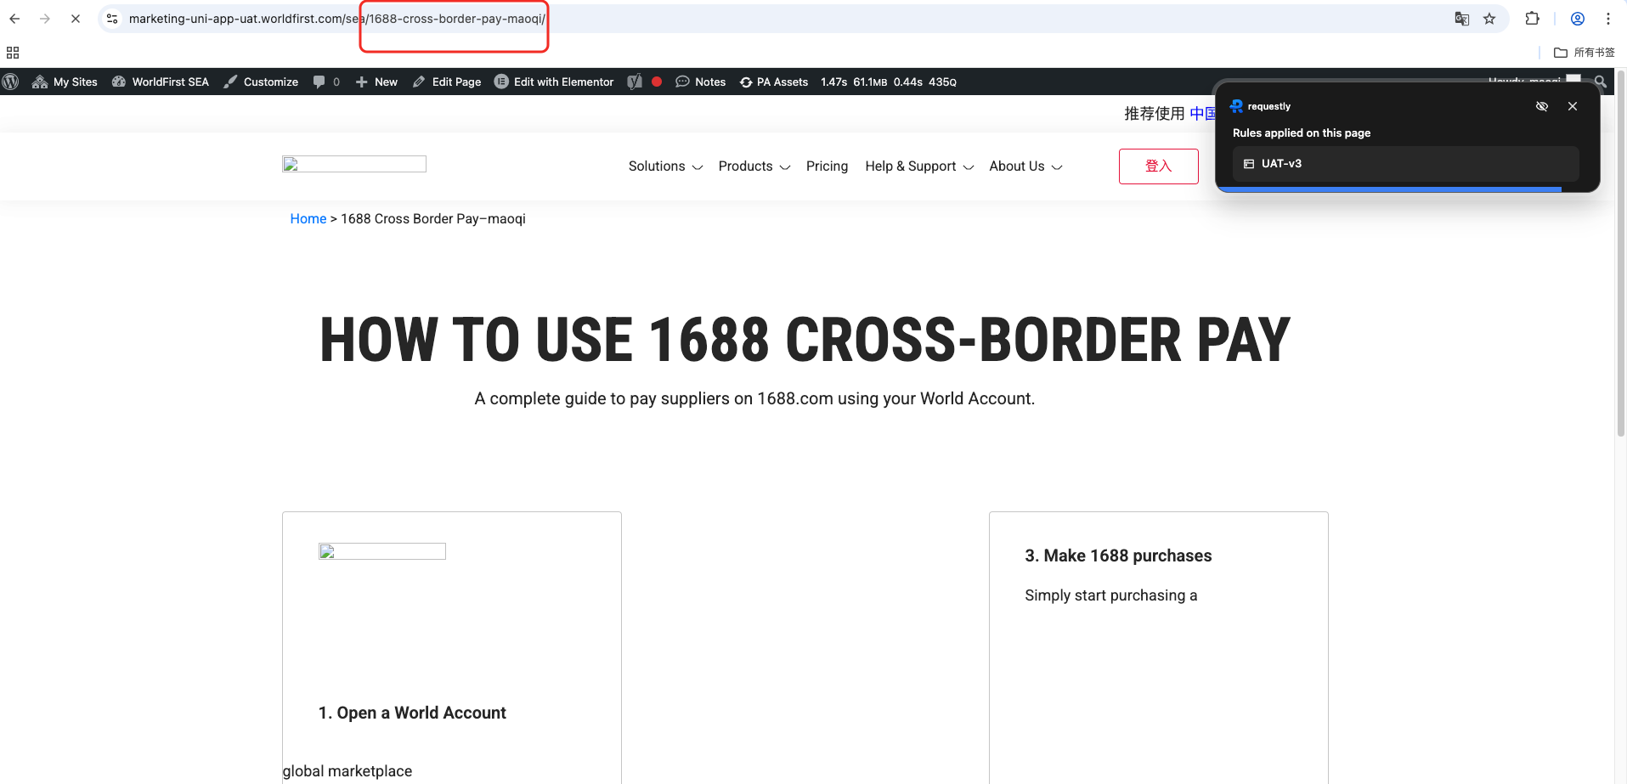Click Edit with Elementor in admin bar
Image resolution: width=1627 pixels, height=784 pixels.
pyautogui.click(x=554, y=82)
